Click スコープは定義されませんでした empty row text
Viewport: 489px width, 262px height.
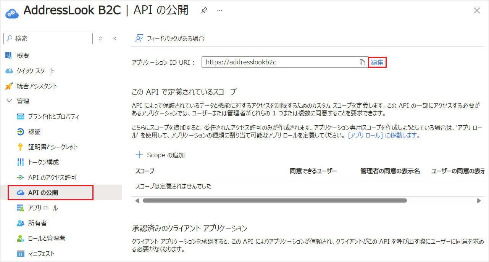[x=174, y=186]
